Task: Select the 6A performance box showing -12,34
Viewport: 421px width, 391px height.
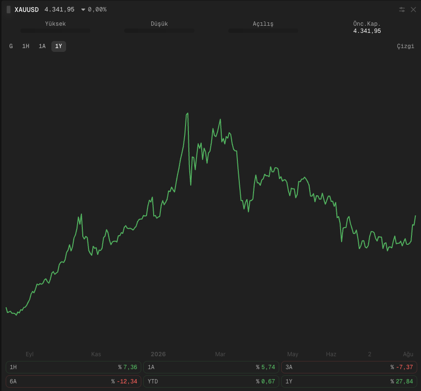Action: (73, 381)
